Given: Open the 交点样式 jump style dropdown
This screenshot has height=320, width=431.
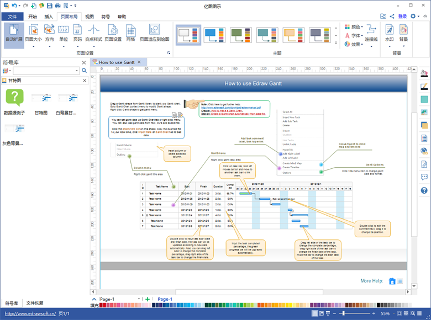Looking at the screenshot, I should point(93,35).
